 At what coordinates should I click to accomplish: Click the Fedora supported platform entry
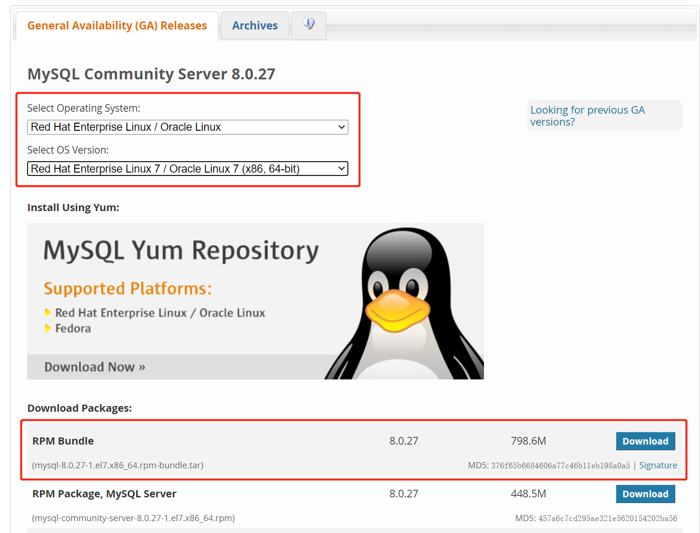(73, 329)
